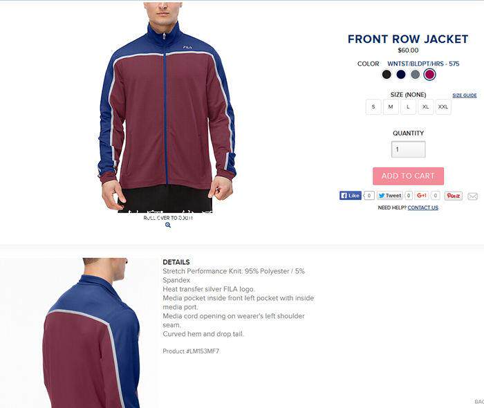Click the Facebook Like button
484x408 pixels.
[350, 196]
